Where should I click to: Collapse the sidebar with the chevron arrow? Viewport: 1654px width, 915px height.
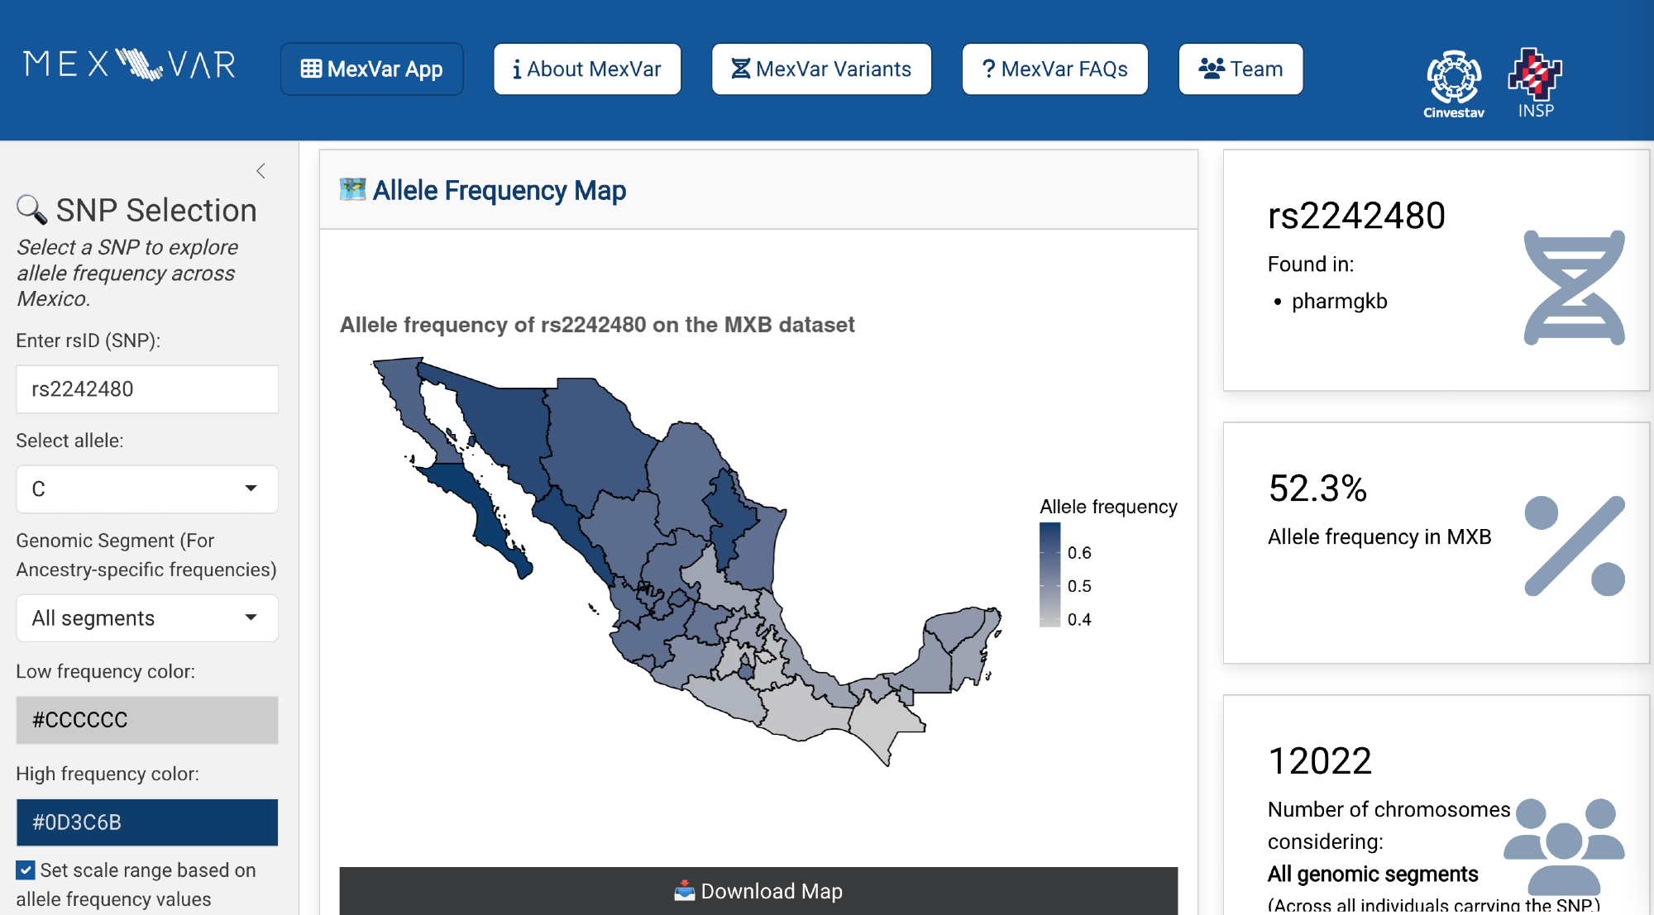coord(261,171)
